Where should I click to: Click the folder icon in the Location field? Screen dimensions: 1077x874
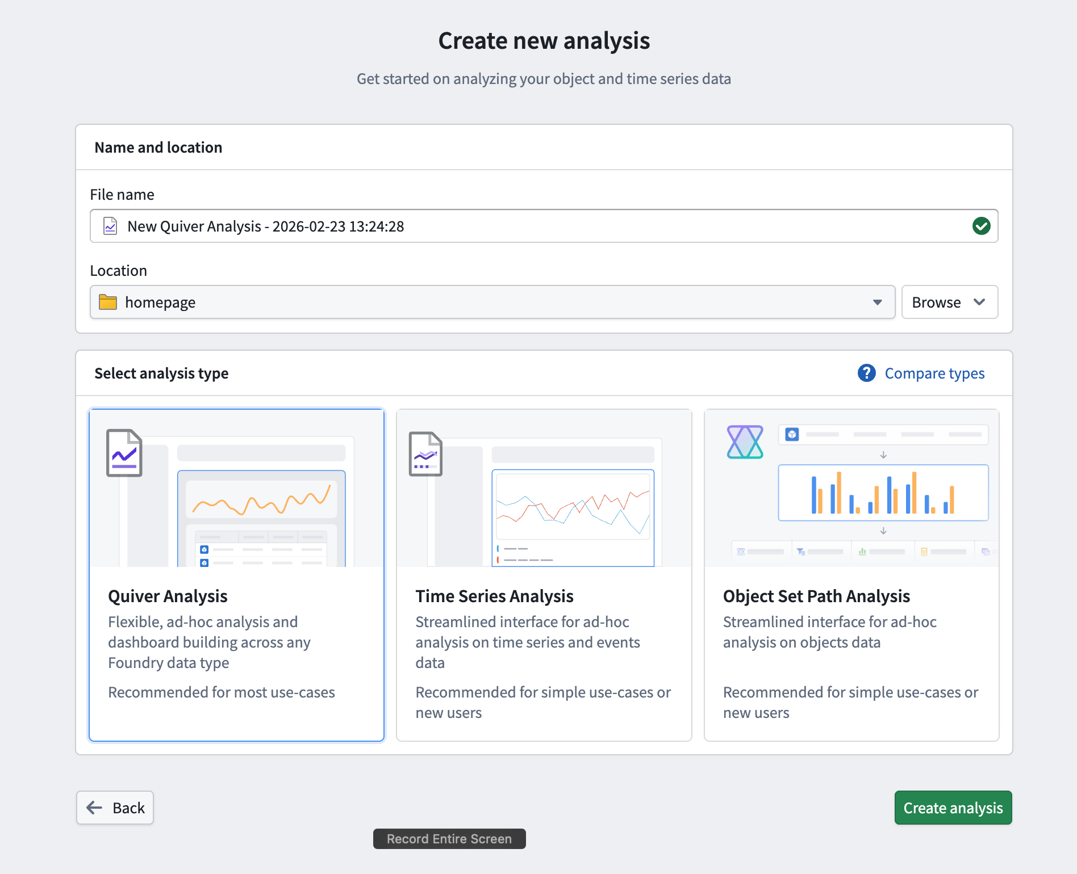(x=109, y=302)
